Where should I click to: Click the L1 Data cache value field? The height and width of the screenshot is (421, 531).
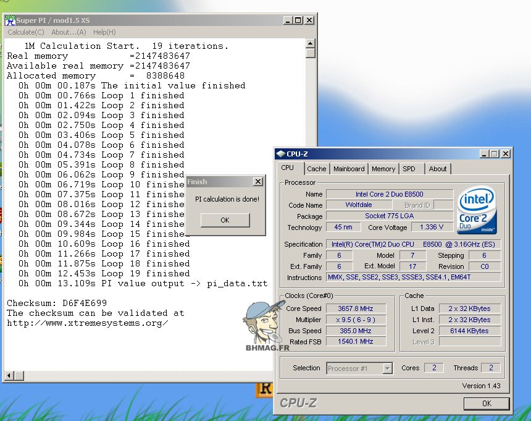pyautogui.click(x=469, y=308)
